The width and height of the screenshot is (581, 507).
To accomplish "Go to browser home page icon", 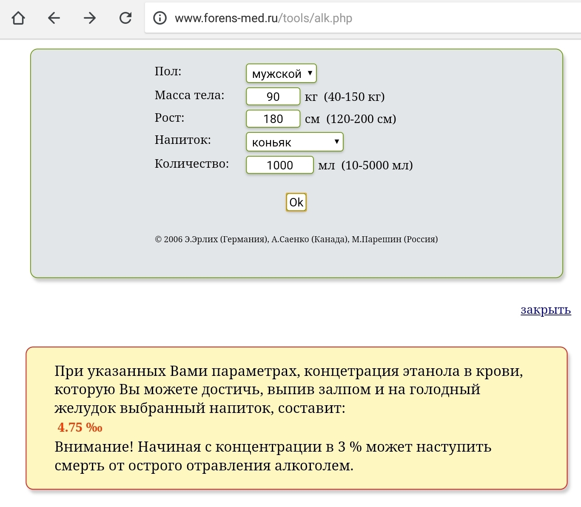I will [18, 18].
